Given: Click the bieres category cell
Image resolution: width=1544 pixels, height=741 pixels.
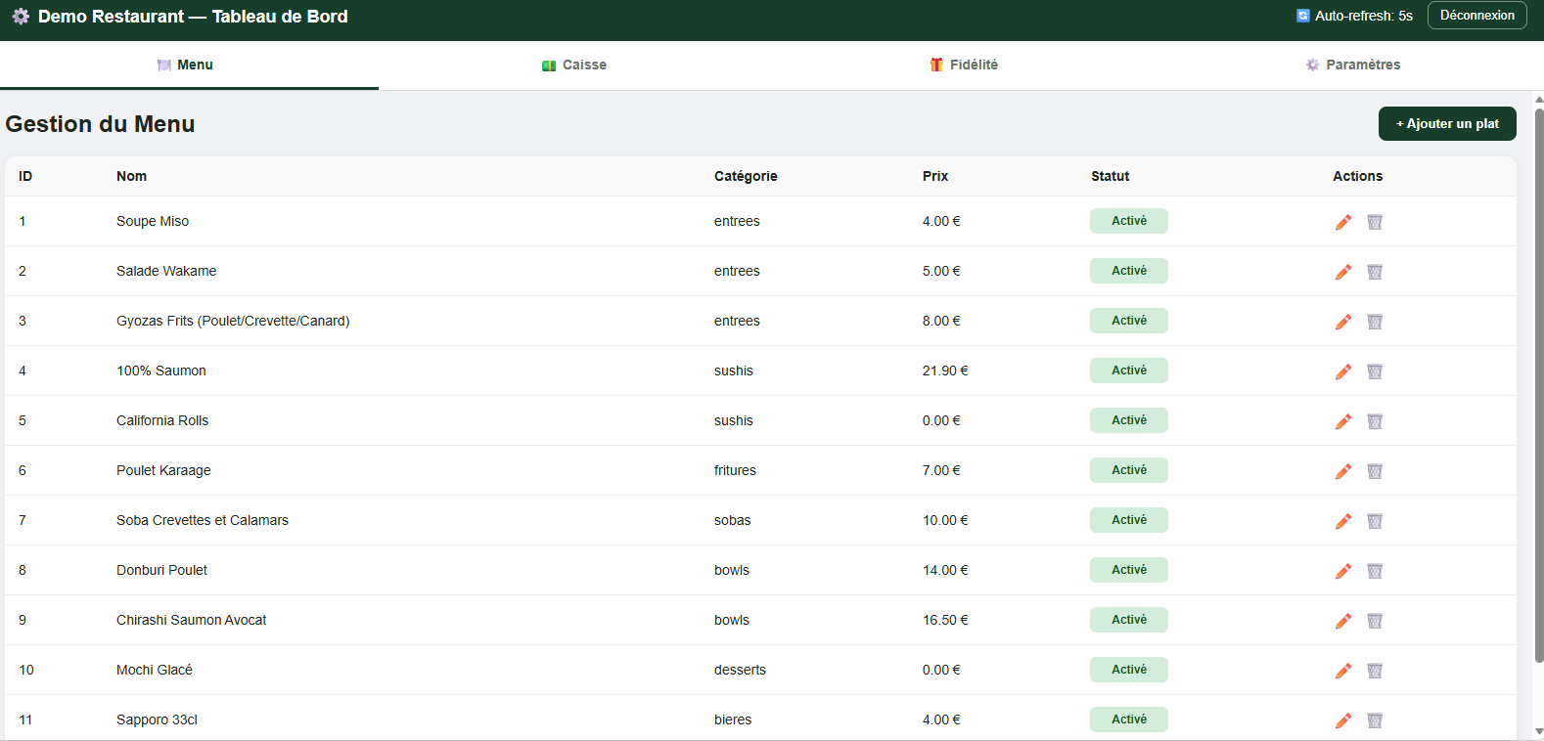Looking at the screenshot, I should [733, 719].
